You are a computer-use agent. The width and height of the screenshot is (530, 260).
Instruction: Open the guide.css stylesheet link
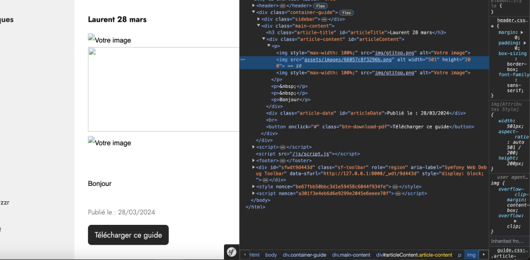[512, 250]
